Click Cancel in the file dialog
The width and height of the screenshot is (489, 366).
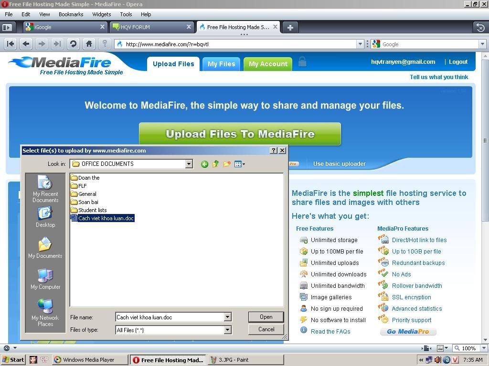coord(266,329)
